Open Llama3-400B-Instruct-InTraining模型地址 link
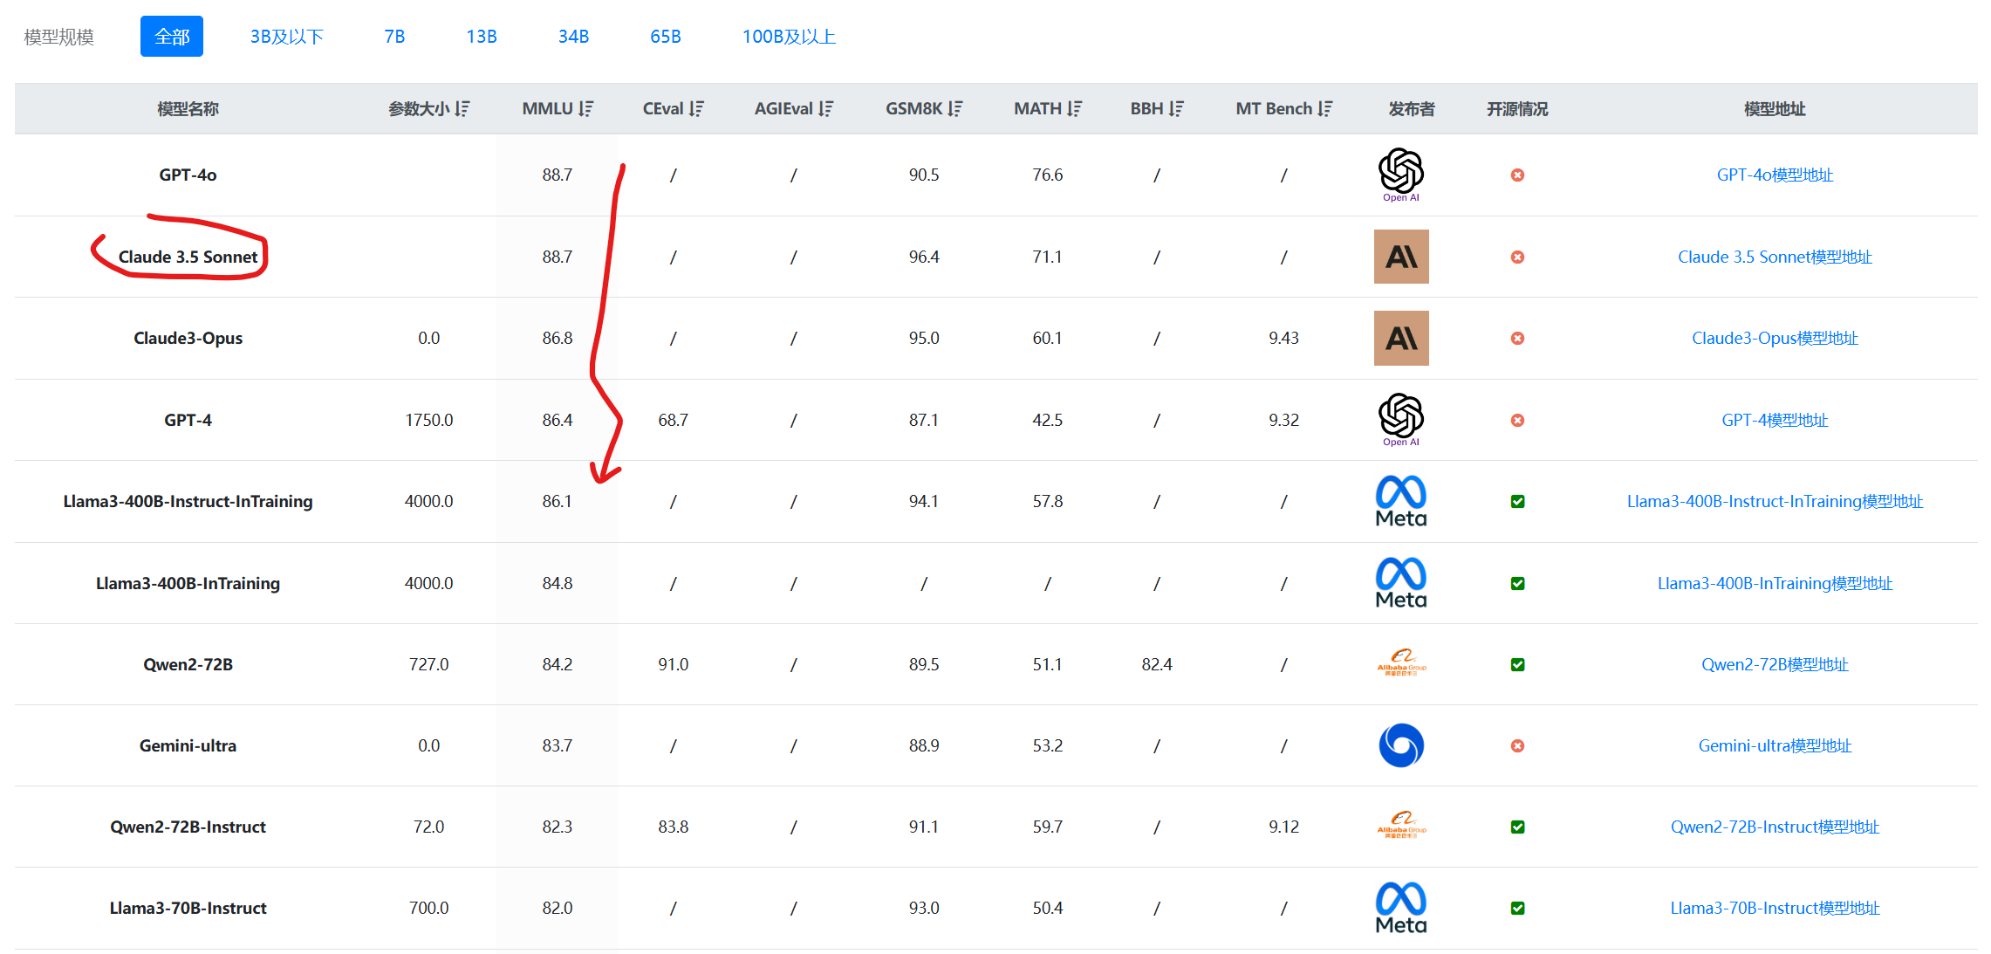Screen dimensions: 1991x954 (1775, 501)
